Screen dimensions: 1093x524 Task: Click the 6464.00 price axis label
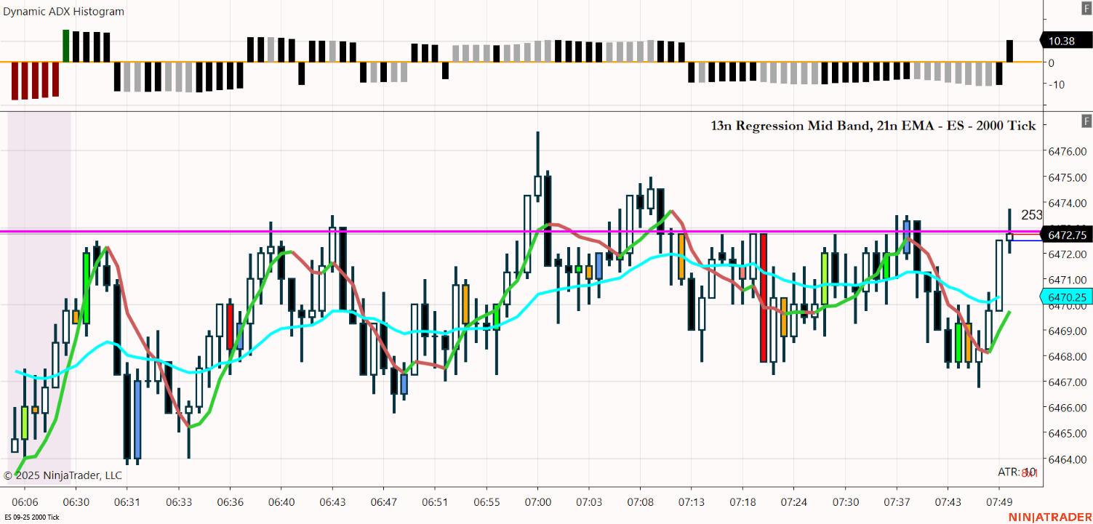pyautogui.click(x=1066, y=459)
